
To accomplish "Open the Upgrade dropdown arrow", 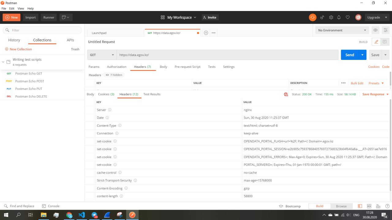I will click(x=386, y=17).
